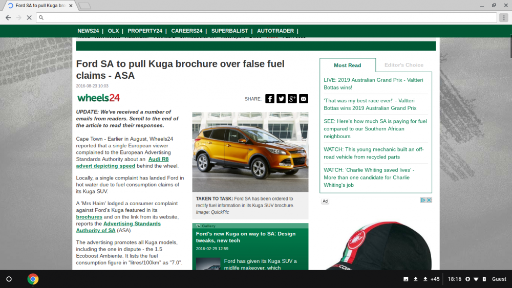The image size is (512, 288).
Task: Share article via email icon
Action: click(x=303, y=99)
